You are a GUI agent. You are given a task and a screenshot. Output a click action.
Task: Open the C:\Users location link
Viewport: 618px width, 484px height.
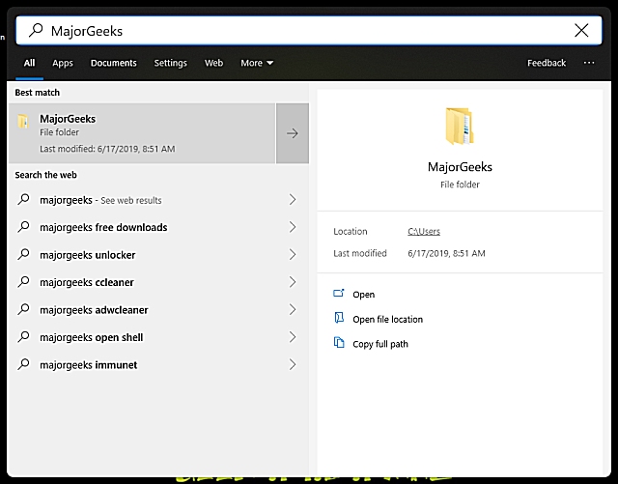[424, 231]
